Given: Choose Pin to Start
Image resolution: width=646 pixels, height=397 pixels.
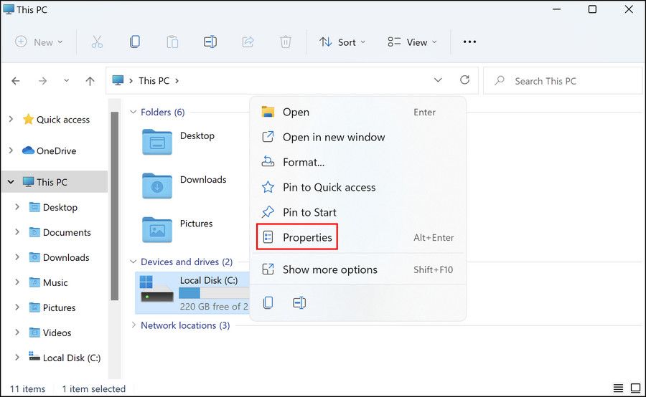Looking at the screenshot, I should pos(358,212).
